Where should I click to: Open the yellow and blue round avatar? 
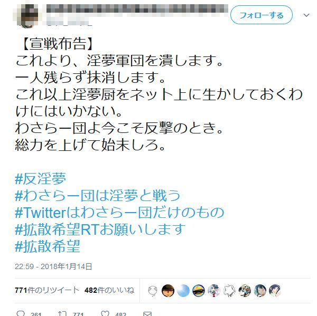tap(199, 291)
